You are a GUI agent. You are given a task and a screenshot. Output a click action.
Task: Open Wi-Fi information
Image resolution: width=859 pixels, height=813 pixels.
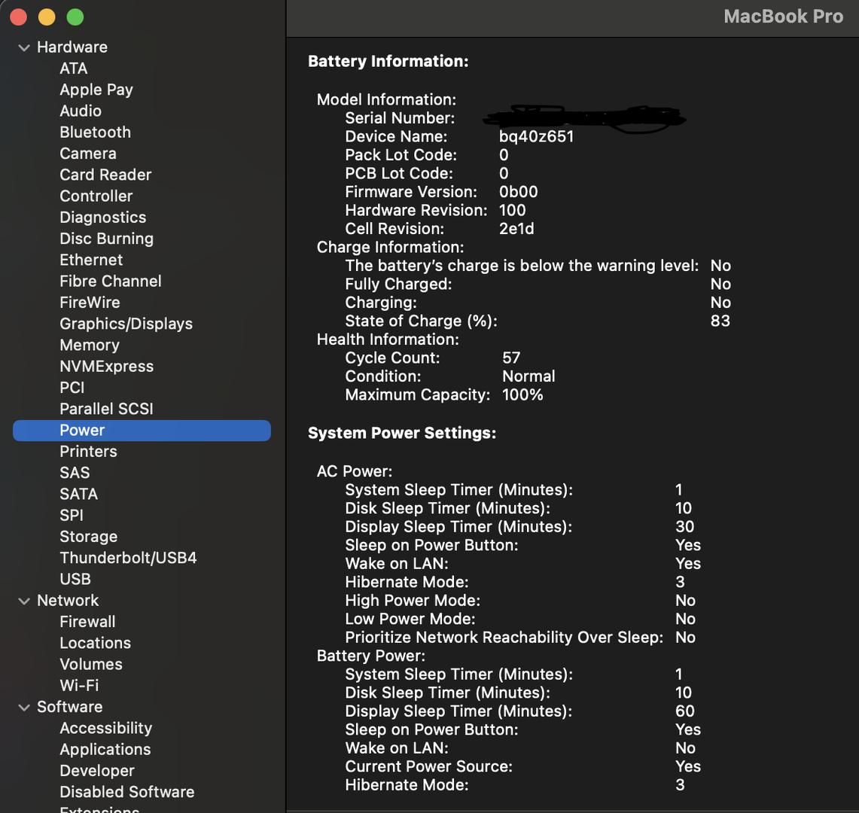[80, 686]
